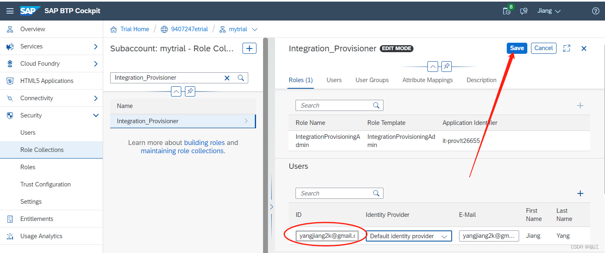This screenshot has height=253, width=605.
Task: Create a new role collection with the plus icon
Action: [249, 48]
